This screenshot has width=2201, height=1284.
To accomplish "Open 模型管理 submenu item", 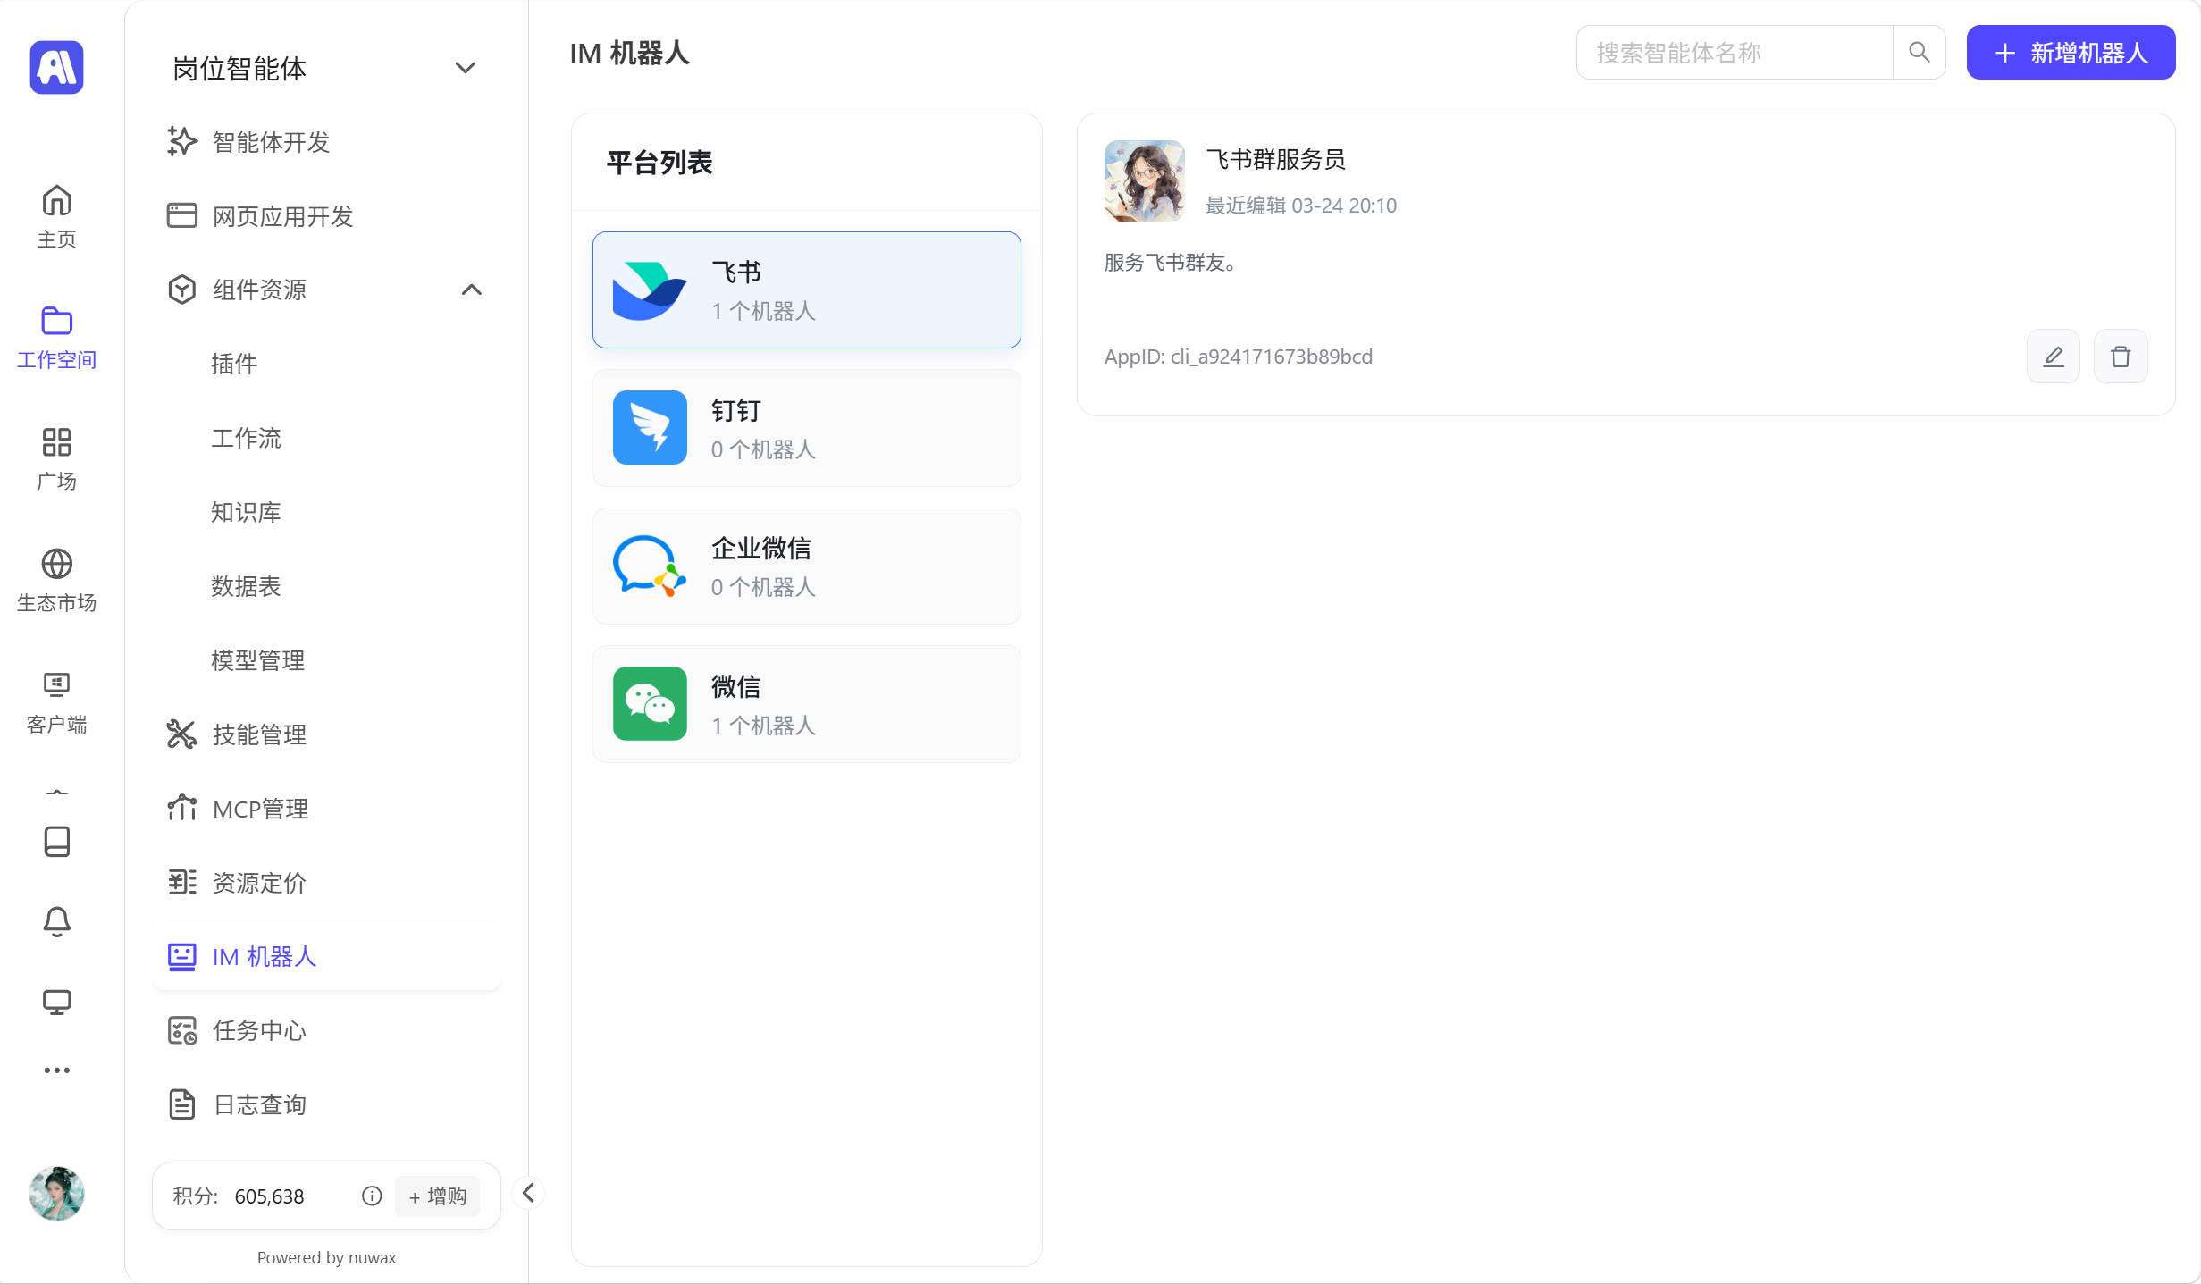I will 257,660.
